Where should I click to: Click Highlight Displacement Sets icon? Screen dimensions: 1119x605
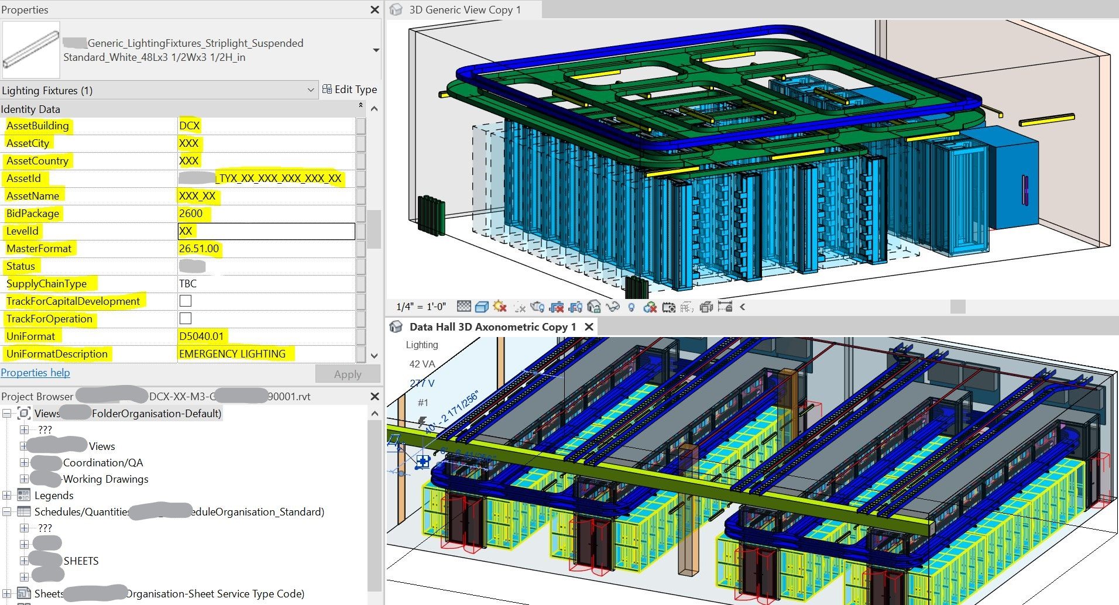tap(706, 306)
